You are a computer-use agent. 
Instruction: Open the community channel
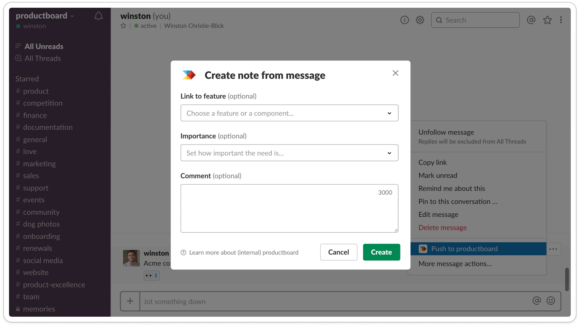tap(38, 212)
